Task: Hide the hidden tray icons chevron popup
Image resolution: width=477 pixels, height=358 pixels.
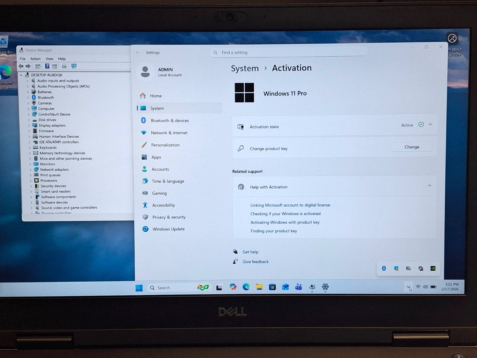Action: coord(408,287)
